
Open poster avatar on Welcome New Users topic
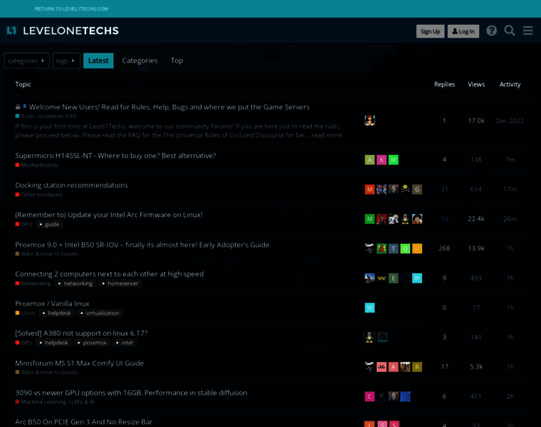click(x=369, y=120)
